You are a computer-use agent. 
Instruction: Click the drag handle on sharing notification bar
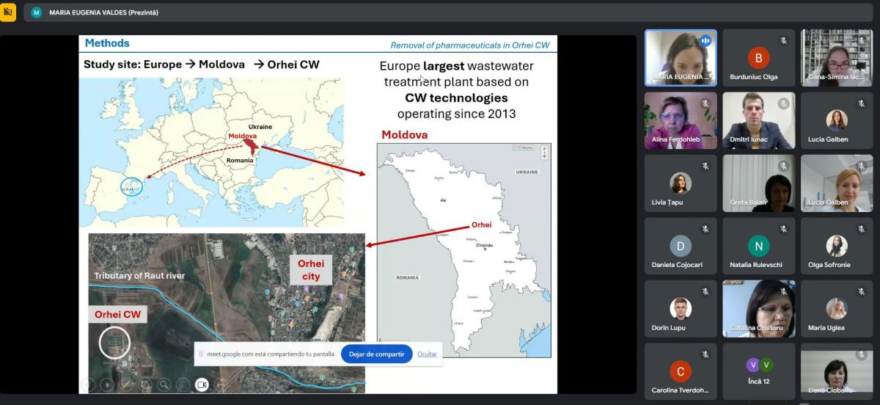pyautogui.click(x=201, y=354)
